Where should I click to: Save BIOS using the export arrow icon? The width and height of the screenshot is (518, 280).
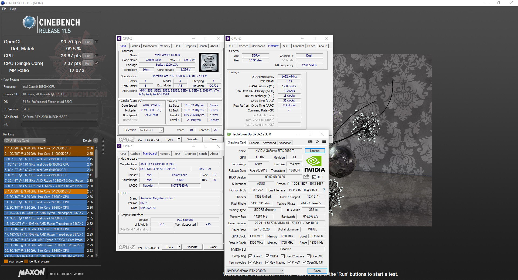pos(306,177)
